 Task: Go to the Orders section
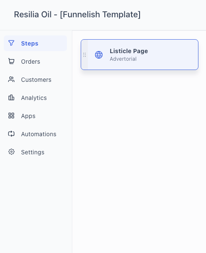[x=35, y=62]
